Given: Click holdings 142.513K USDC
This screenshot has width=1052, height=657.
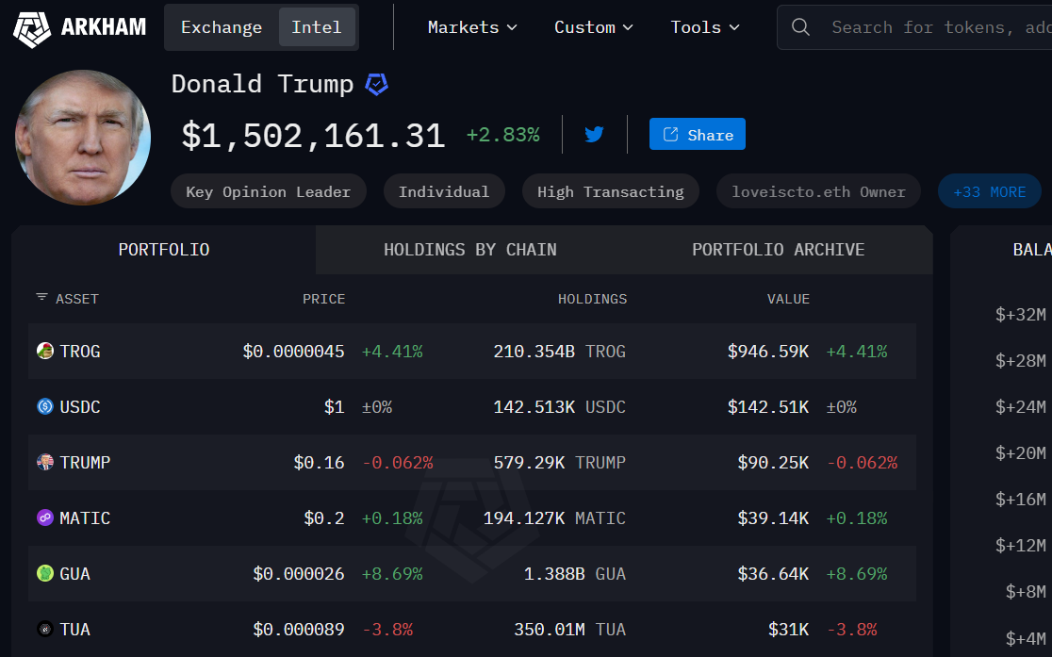Looking at the screenshot, I should pos(560,407).
